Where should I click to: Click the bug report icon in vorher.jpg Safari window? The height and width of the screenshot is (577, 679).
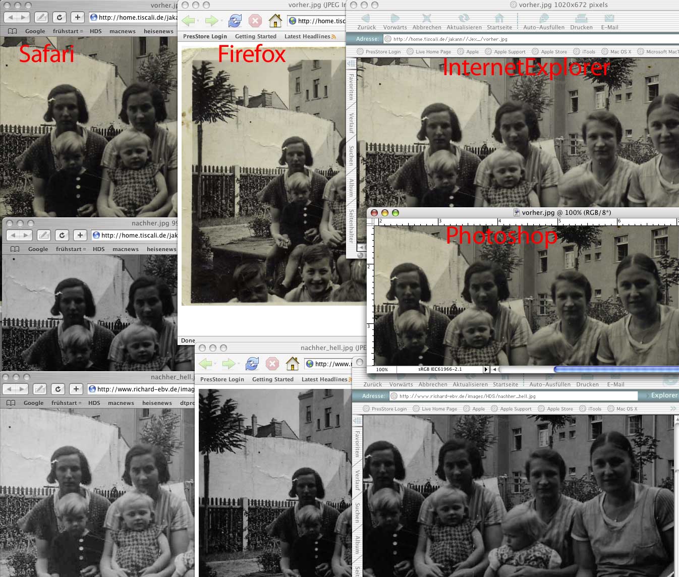41,17
